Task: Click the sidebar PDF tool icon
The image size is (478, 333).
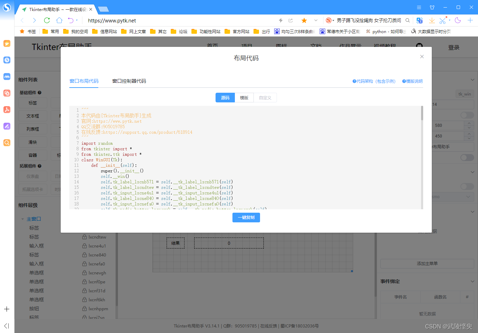Action: pos(7,110)
